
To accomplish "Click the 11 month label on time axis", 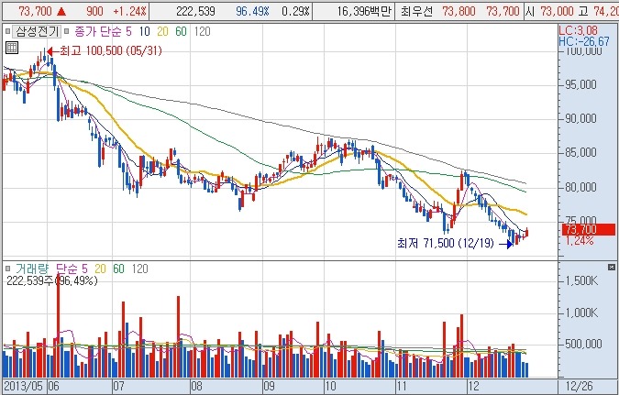I will pos(403,387).
